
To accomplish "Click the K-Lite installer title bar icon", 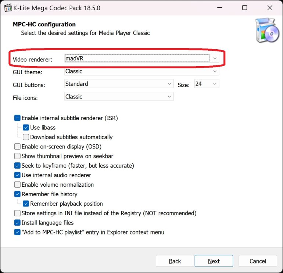I will point(6,8).
